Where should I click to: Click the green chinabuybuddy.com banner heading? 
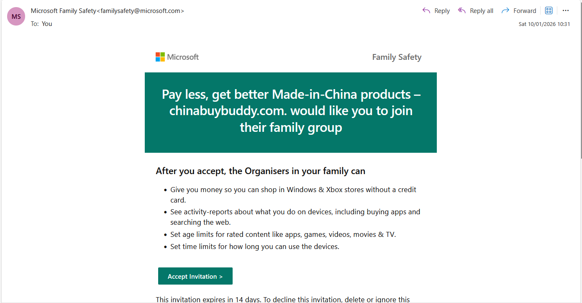tap(291, 111)
